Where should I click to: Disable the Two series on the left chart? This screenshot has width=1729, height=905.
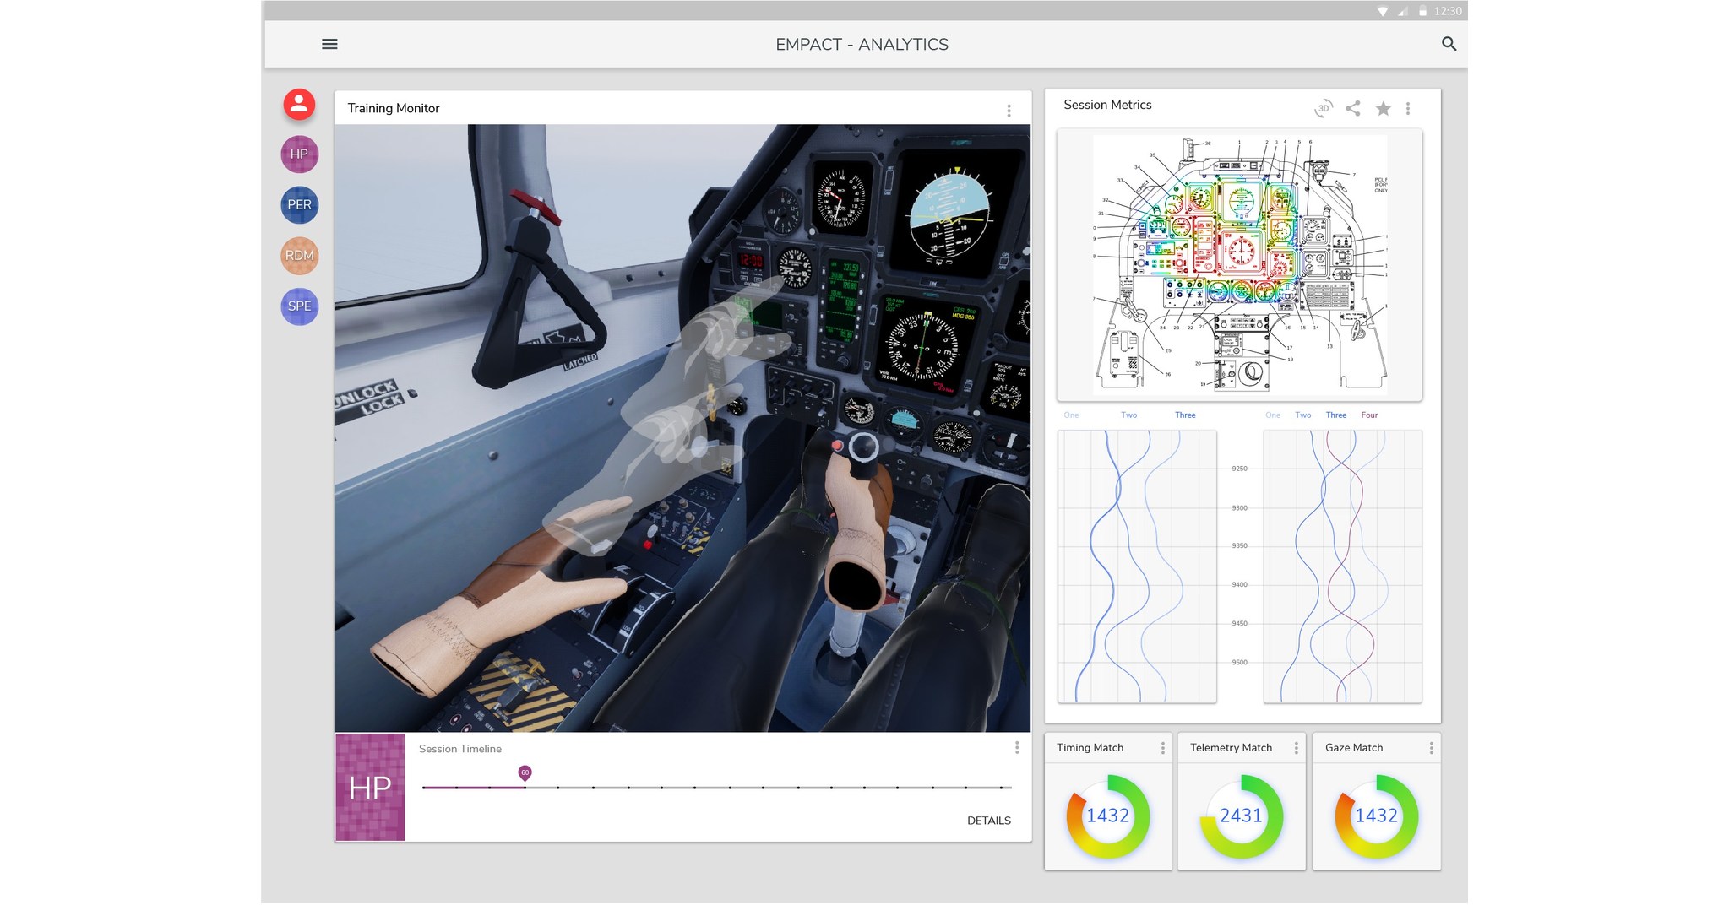1129,415
